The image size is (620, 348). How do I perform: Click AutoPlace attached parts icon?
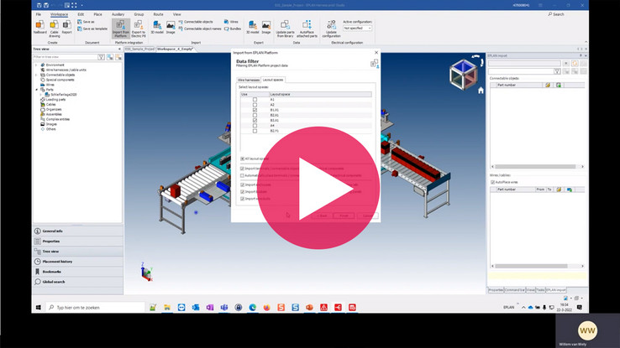coord(307,29)
